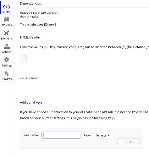Click the Type label
The image size is (149, 157).
click(87, 135)
